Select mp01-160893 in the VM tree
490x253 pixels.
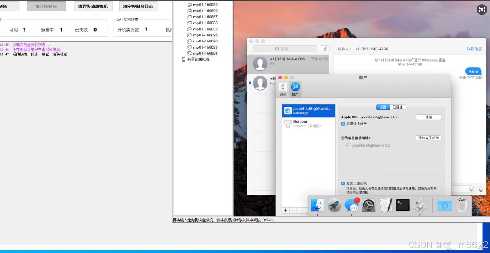[x=205, y=29]
